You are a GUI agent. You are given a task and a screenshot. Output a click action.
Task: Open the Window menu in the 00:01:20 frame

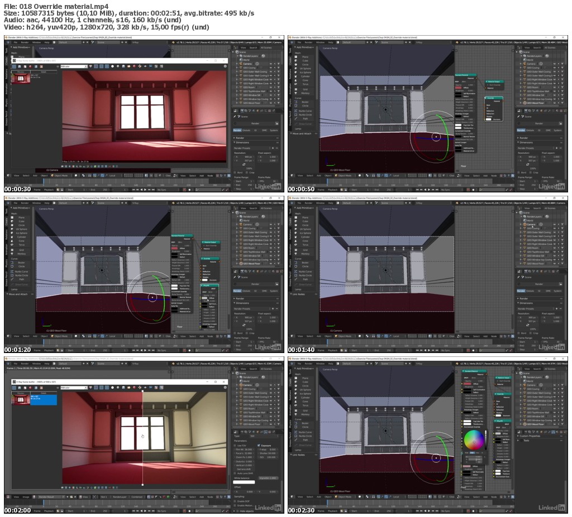(36, 203)
